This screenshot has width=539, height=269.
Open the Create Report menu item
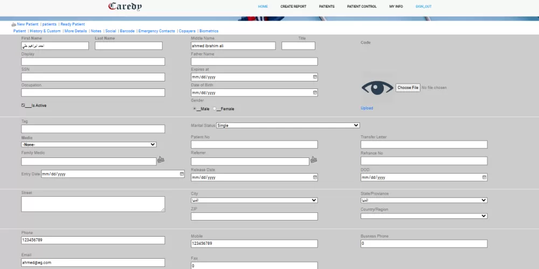(x=293, y=6)
